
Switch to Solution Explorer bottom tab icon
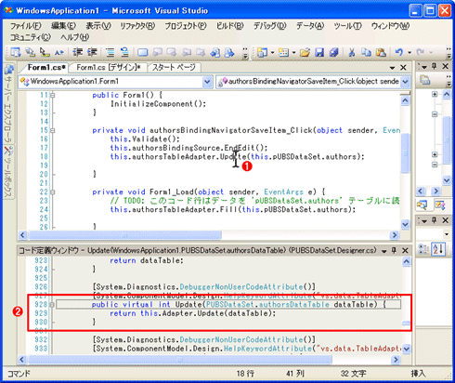(422, 205)
